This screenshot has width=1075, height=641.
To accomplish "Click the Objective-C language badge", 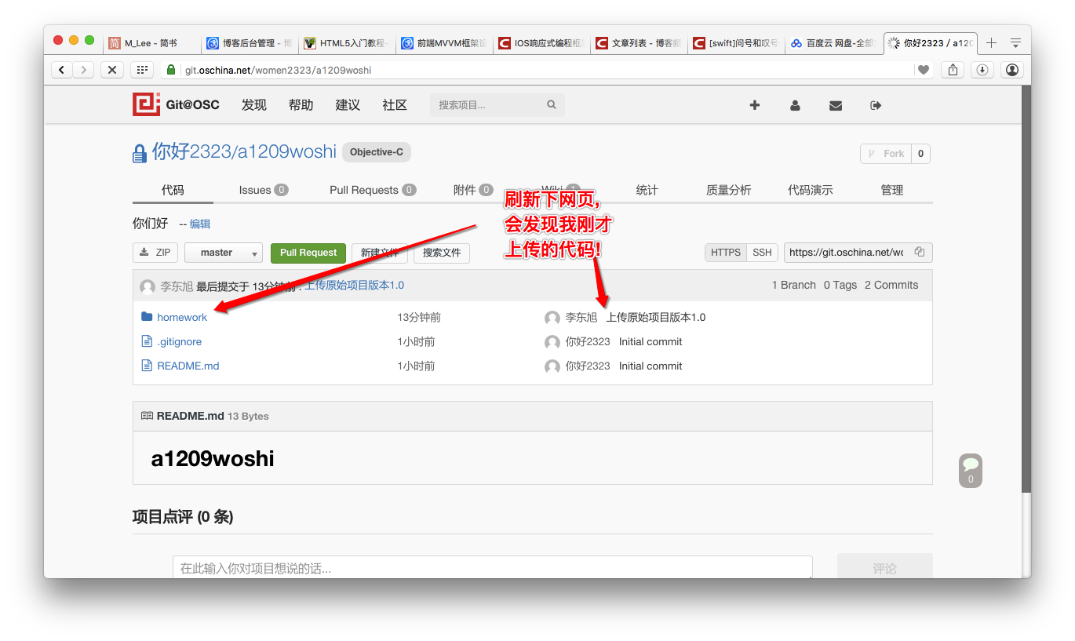I will (377, 152).
